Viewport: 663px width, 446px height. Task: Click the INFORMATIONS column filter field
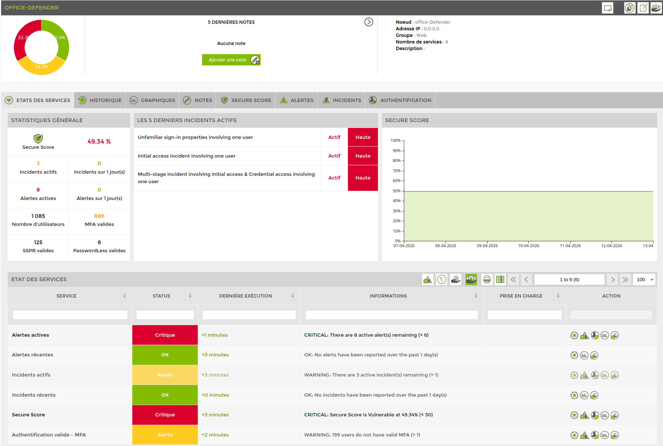(391, 315)
